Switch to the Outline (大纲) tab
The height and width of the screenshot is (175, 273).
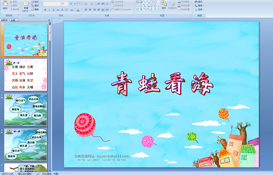tap(13, 19)
